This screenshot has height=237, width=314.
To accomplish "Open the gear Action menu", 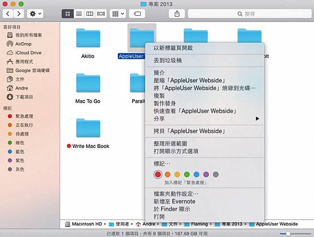I will (35, 14).
